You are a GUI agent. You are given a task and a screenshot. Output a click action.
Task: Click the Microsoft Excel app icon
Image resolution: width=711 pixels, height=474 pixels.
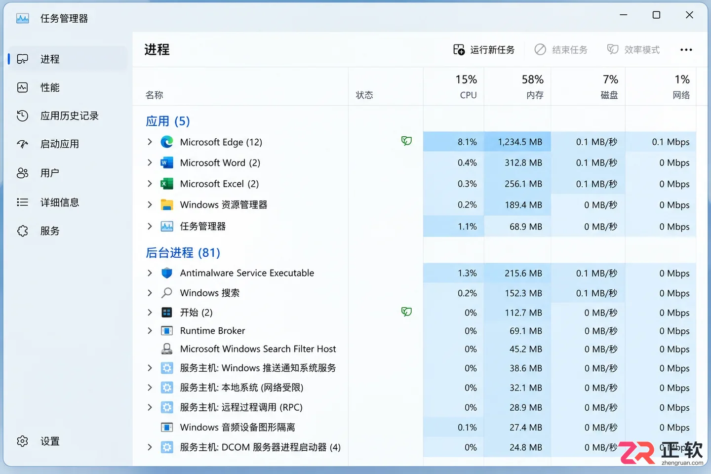click(x=167, y=184)
